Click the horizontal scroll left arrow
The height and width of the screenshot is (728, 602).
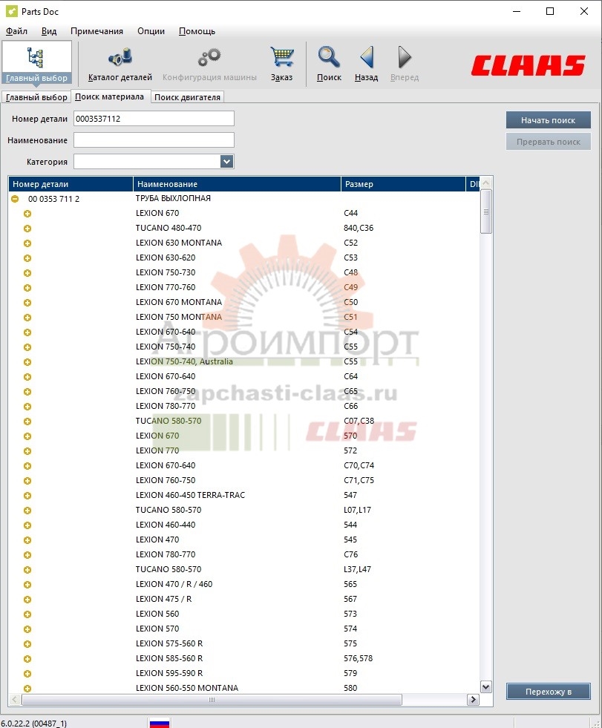click(x=15, y=700)
